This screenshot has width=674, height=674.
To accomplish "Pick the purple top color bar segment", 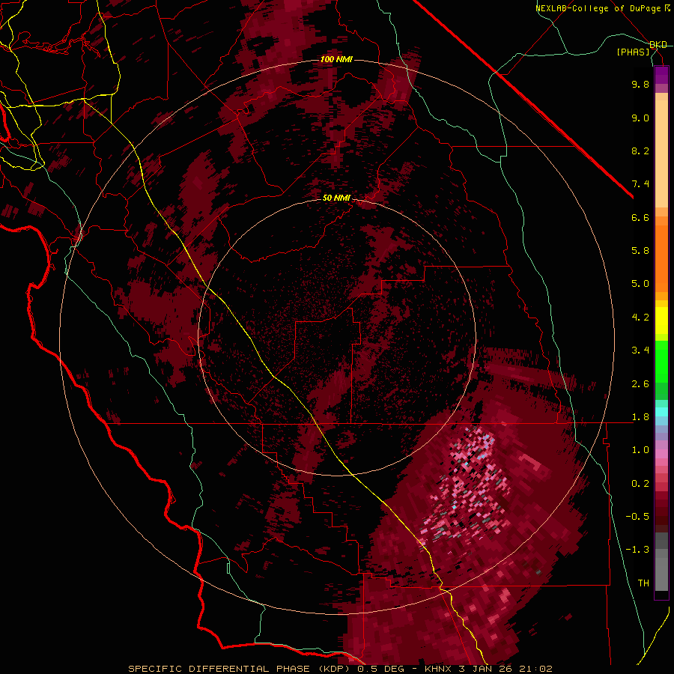I will click(x=661, y=75).
